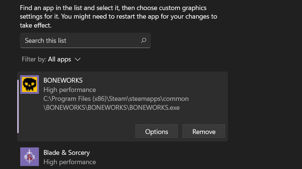Focus the Search this list field
The image size is (302, 169).
pyautogui.click(x=77, y=41)
